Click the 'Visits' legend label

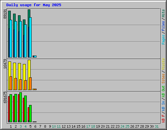[x=163, y=64]
